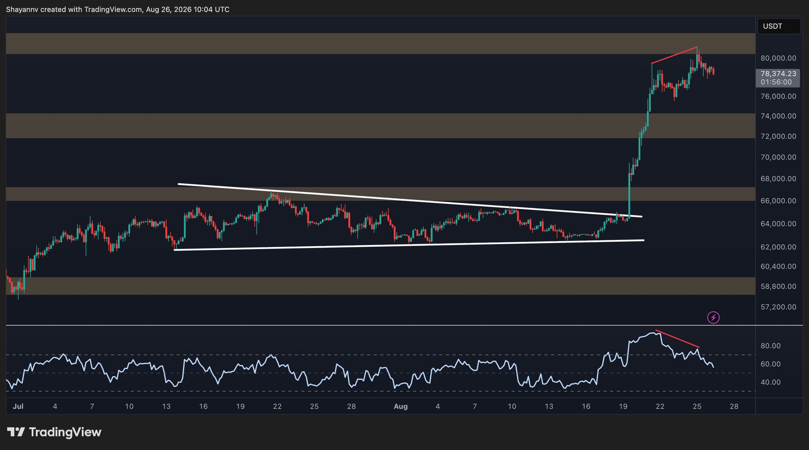Screen dimensions: 809x450
Task: Select the 64,000.00 price axis label
Action: (x=778, y=224)
